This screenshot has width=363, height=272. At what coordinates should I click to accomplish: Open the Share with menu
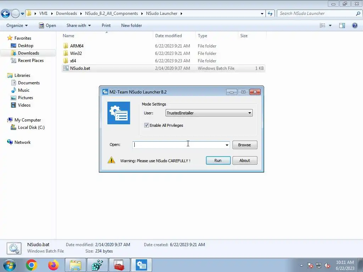click(78, 25)
